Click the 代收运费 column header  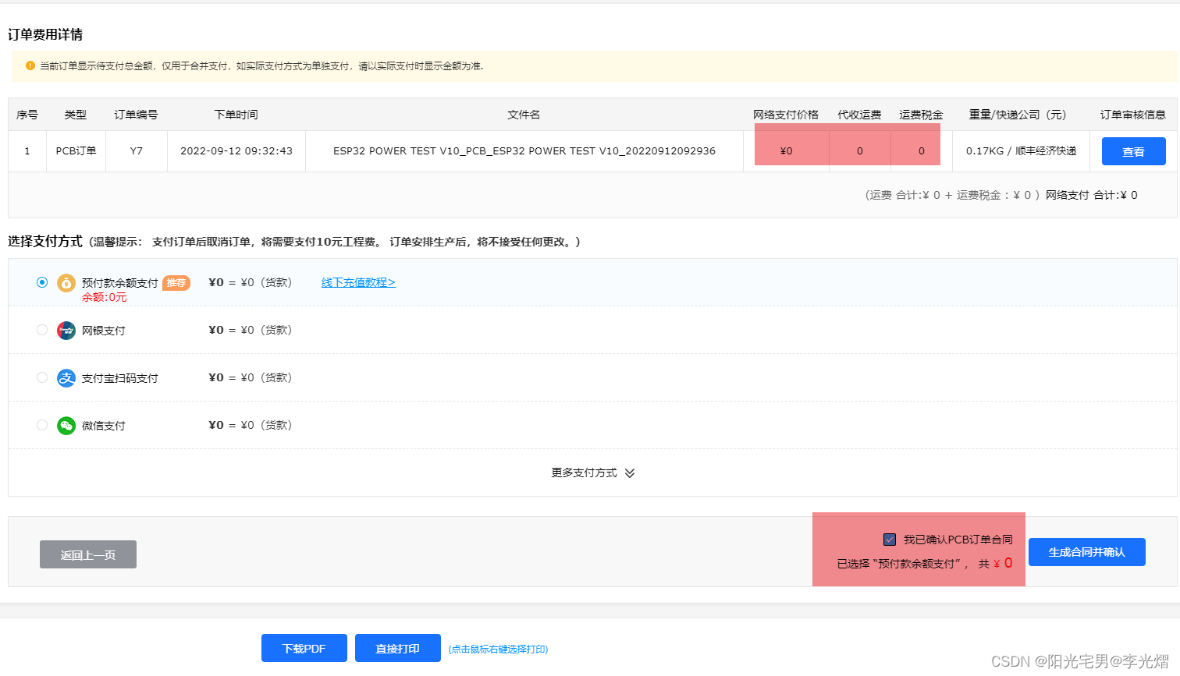[x=859, y=115]
